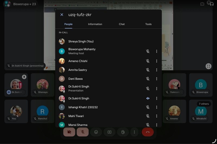Viewport: 217px width, 144px height.
Task: Click the present screen icon
Action: [x=109, y=132]
